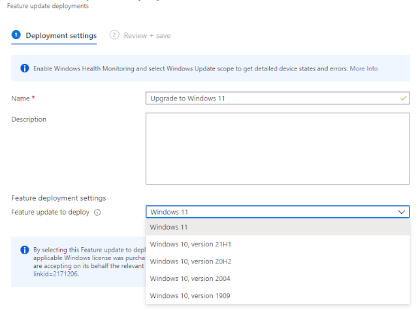Choose Windows 10, version 20H2 option
418x311 pixels.
[x=278, y=261]
